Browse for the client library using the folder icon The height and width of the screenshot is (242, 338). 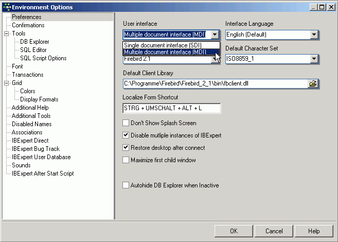(313, 83)
